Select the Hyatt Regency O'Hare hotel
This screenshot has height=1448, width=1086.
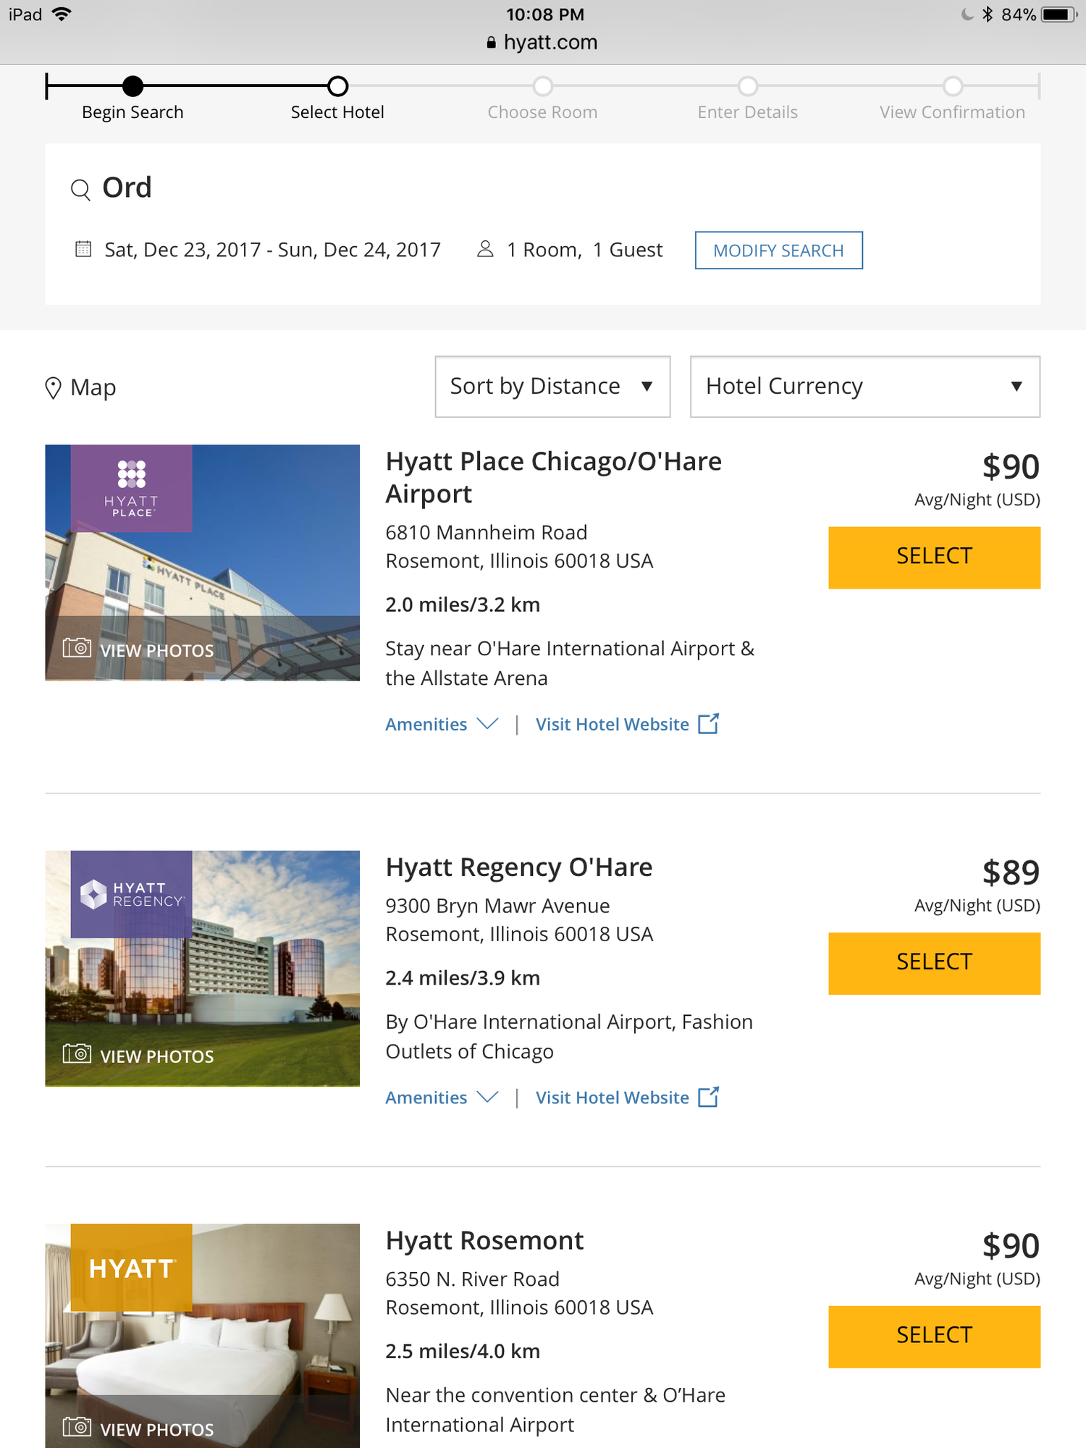(934, 963)
